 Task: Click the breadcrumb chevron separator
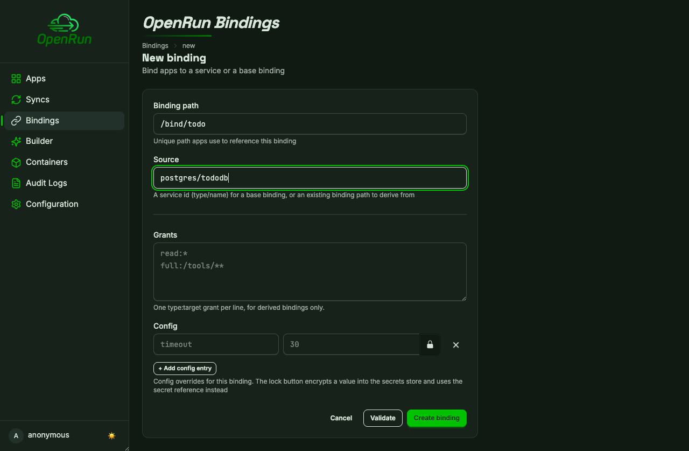coord(175,46)
